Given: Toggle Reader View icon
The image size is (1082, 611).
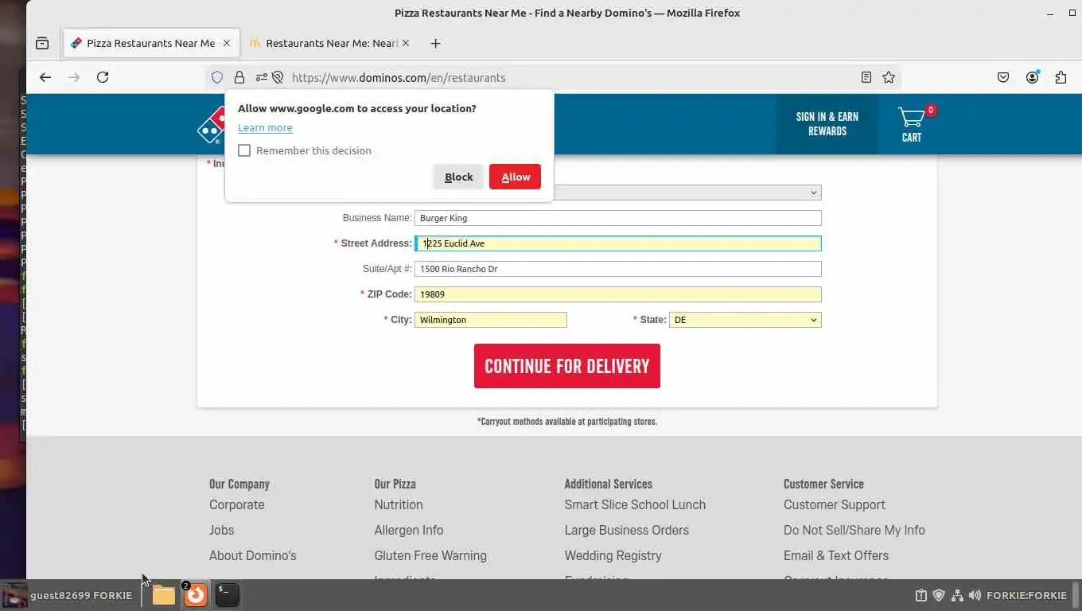Looking at the screenshot, I should (x=866, y=77).
